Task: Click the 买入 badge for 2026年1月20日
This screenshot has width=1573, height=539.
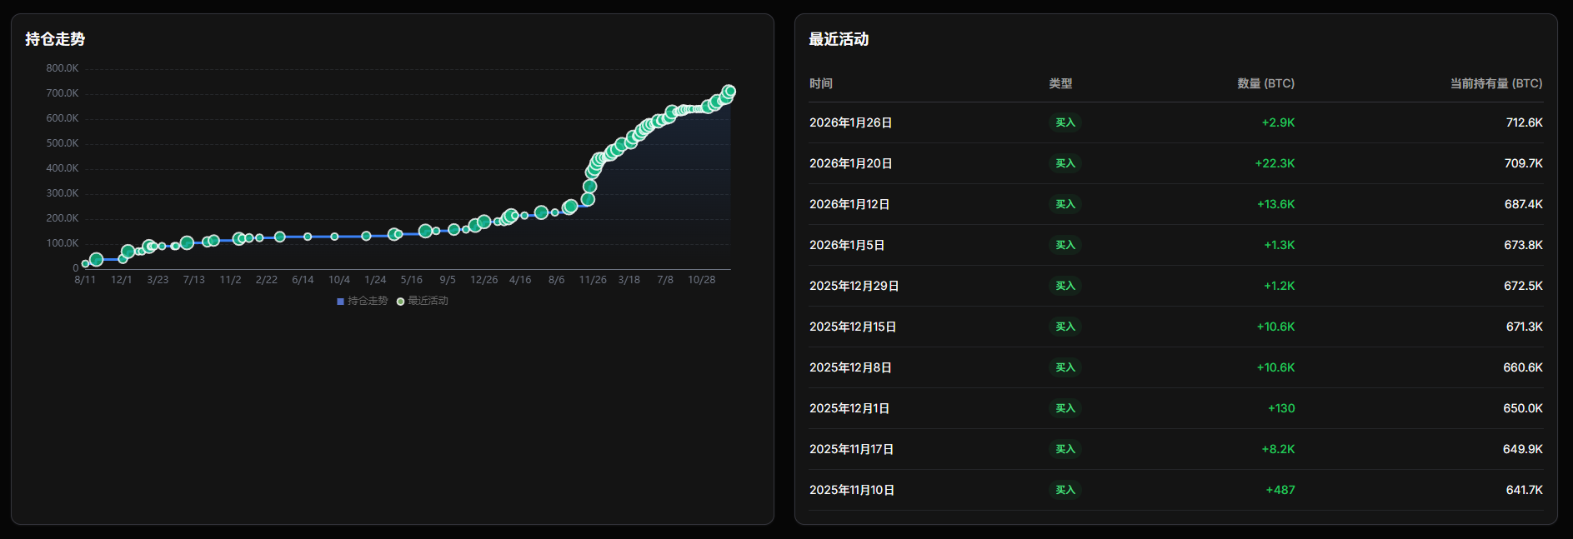Action: tap(1065, 163)
